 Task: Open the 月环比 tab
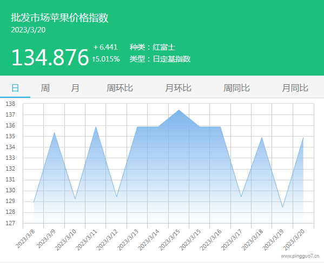[178, 88]
